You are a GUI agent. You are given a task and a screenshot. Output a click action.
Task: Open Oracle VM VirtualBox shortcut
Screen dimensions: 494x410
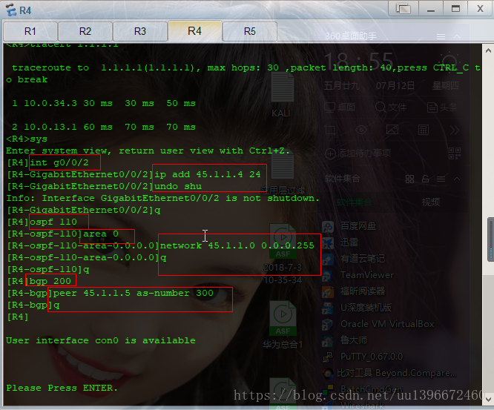coord(378,324)
